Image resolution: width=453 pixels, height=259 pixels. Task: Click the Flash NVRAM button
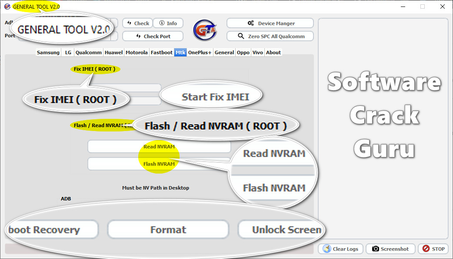[x=159, y=164]
